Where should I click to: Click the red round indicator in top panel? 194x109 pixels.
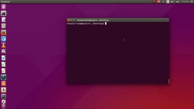154,2
